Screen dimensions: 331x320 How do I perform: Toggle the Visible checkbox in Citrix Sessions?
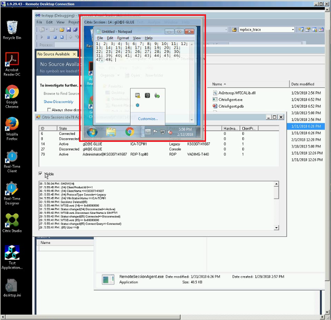[x=40, y=174]
